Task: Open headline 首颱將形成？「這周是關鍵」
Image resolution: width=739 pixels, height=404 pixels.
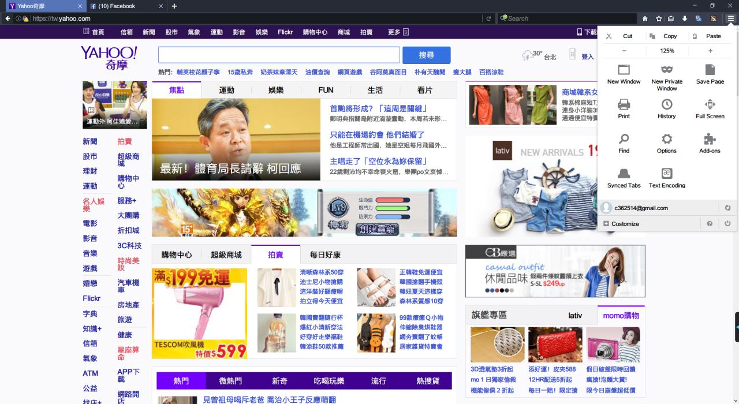Action: (378, 109)
